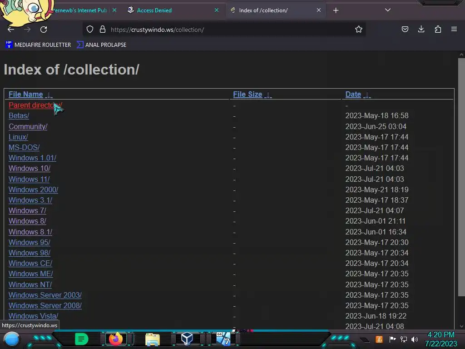Bookmark this page with the star
The width and height of the screenshot is (465, 349).
(x=359, y=29)
